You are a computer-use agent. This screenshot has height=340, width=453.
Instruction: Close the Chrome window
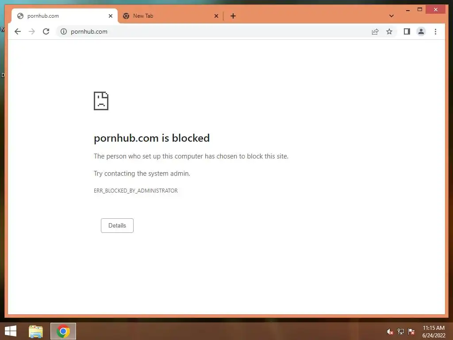point(436,10)
